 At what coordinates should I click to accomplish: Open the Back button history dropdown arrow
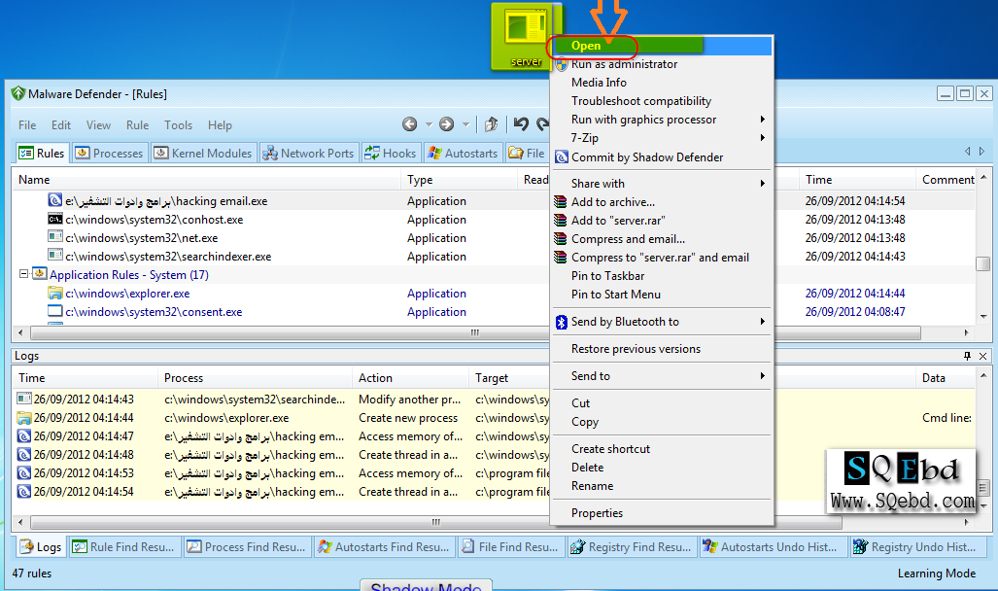tap(429, 124)
